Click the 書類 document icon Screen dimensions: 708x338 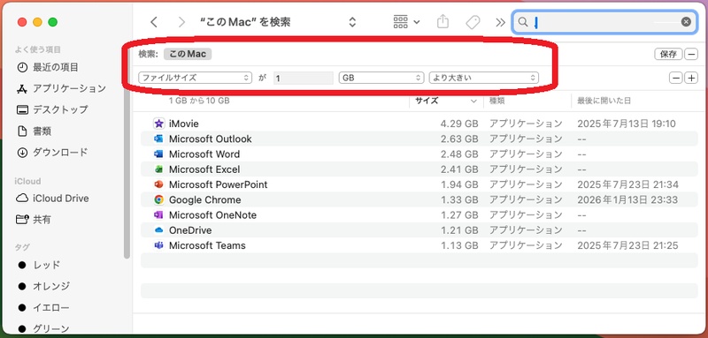coord(22,131)
